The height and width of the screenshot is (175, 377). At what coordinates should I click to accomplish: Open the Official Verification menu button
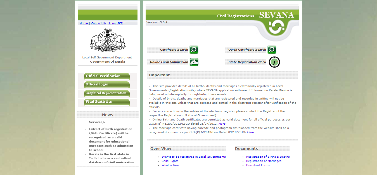tap(107, 76)
